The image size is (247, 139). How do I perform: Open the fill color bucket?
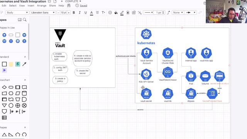pyautogui.click(x=116, y=13)
